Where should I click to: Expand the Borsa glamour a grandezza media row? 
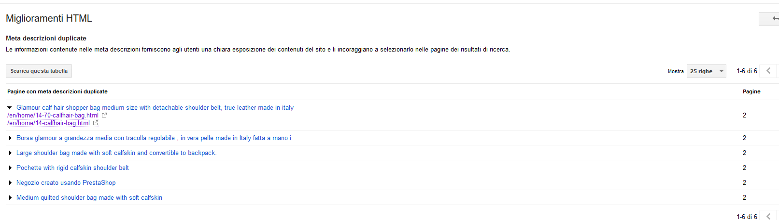[10, 138]
